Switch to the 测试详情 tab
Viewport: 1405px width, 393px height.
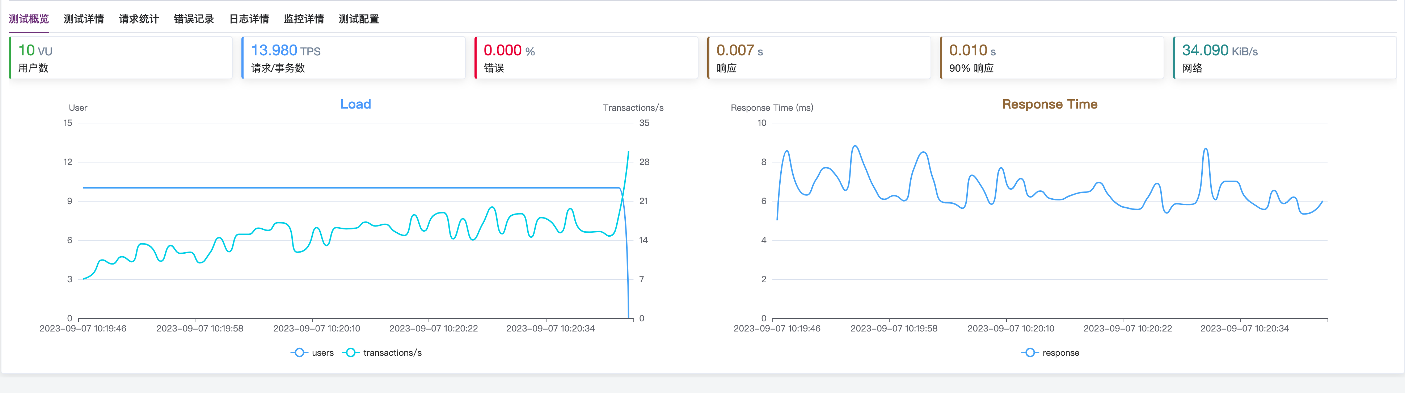point(84,19)
